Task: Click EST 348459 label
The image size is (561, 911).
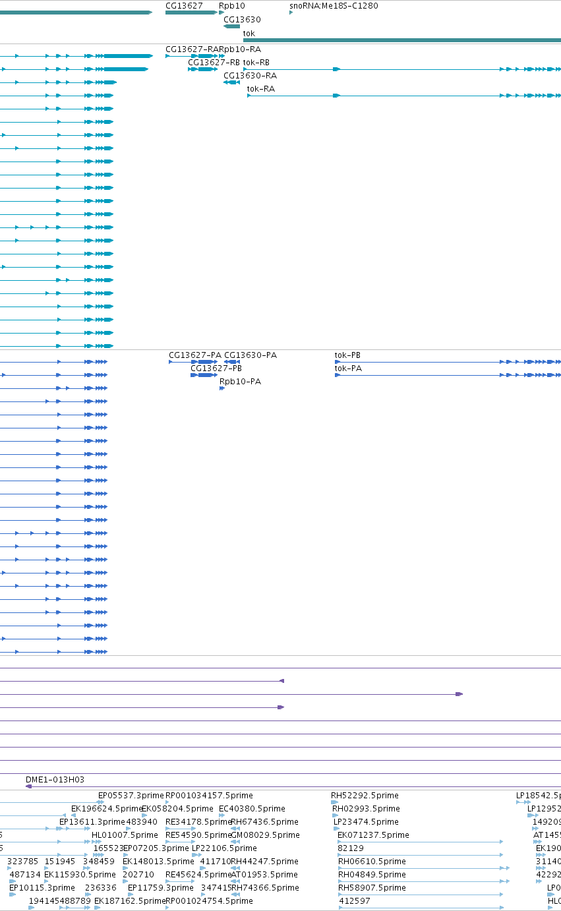Action: click(x=99, y=861)
